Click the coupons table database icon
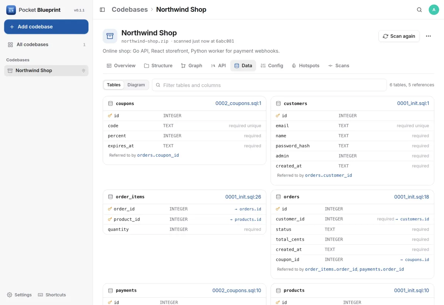The height and width of the screenshot is (305, 444). click(x=110, y=104)
